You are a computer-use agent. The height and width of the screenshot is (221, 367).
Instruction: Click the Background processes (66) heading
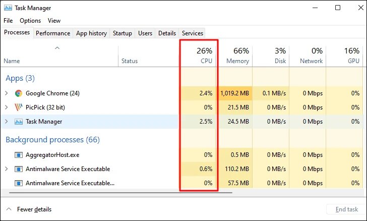[x=52, y=140]
